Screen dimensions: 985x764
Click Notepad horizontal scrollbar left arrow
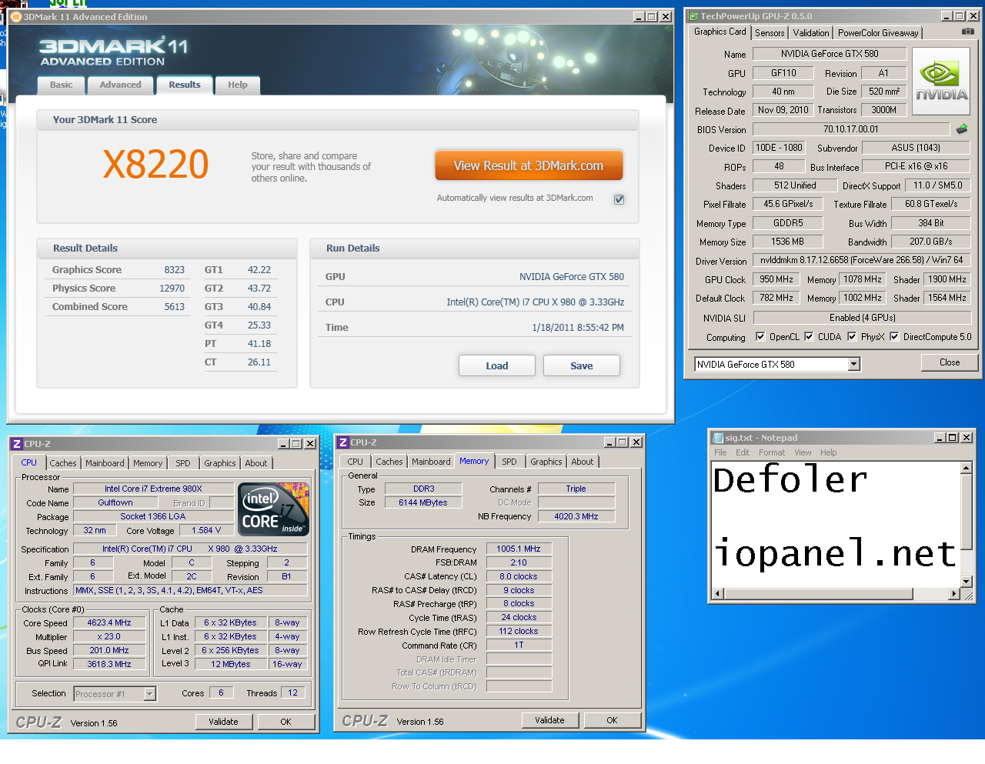pyautogui.click(x=718, y=593)
